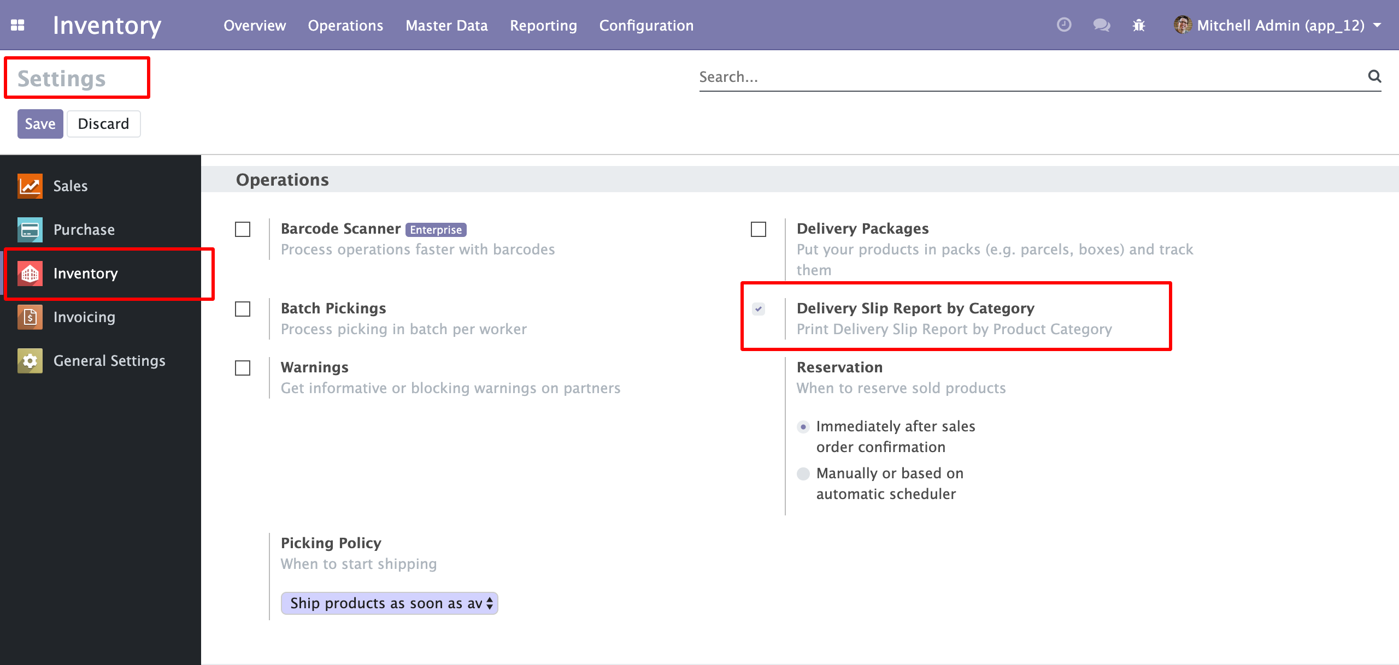Click the Warnings label
1399x665 pixels.
click(315, 367)
